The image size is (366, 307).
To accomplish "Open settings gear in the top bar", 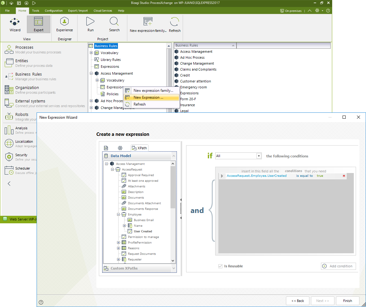I will click(x=317, y=11).
